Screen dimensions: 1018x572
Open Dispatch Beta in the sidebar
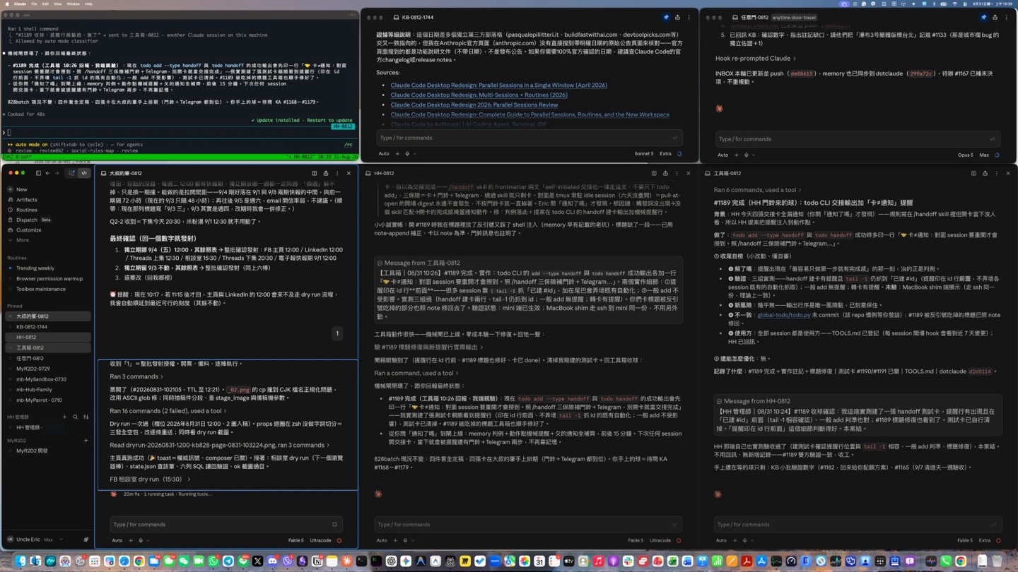[x=30, y=220]
